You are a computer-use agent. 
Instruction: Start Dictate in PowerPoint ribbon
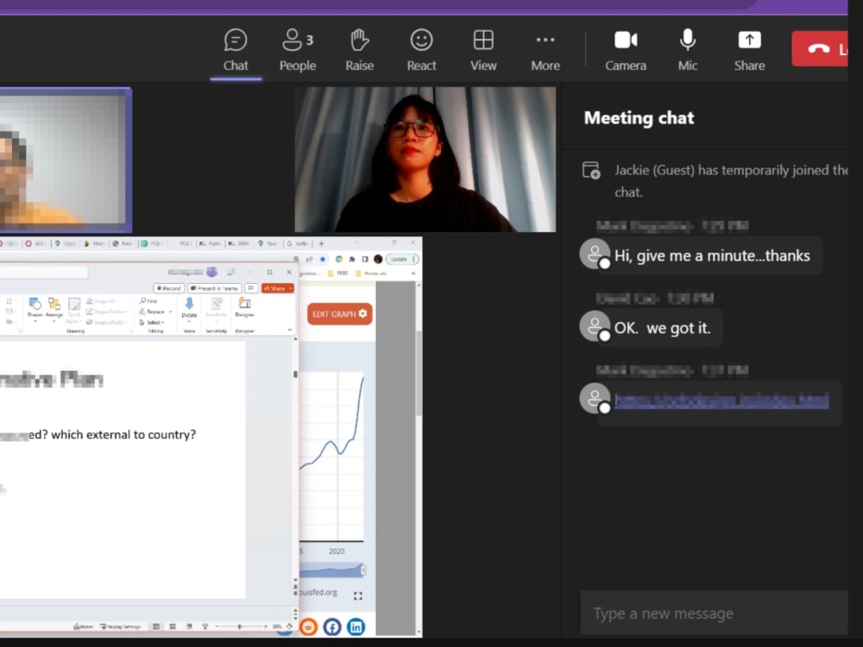189,309
